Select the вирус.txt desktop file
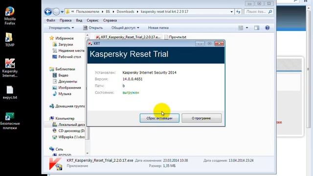 click(10, 92)
